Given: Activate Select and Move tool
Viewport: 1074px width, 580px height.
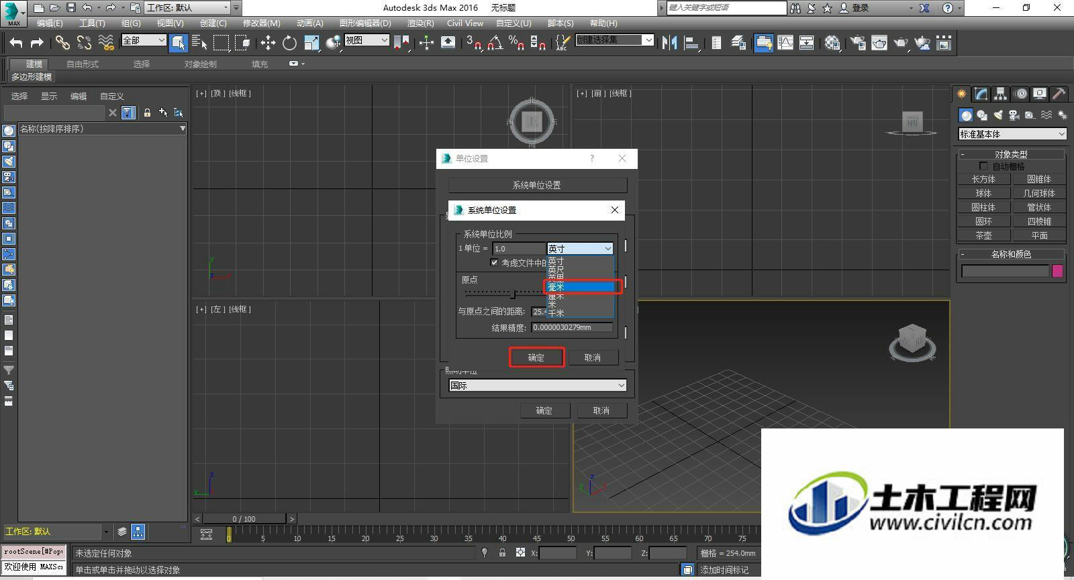Looking at the screenshot, I should (x=268, y=43).
